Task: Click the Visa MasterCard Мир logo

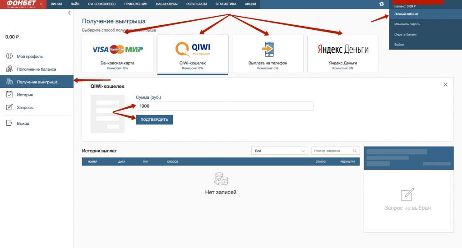Action: [x=118, y=49]
